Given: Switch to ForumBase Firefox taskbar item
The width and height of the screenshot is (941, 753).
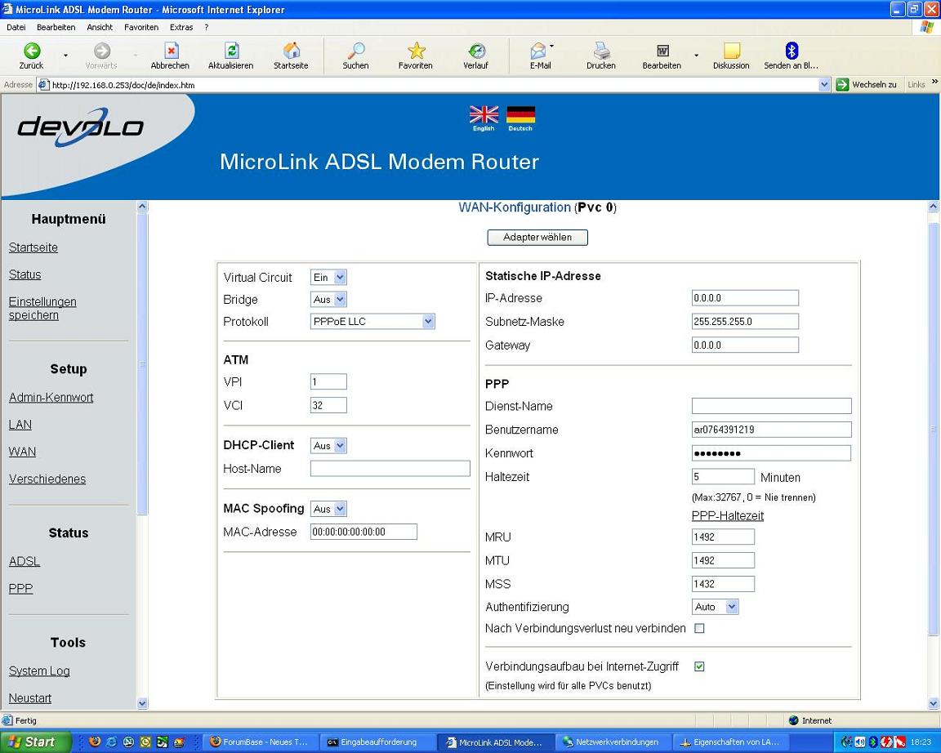Looking at the screenshot, I should coord(260,742).
